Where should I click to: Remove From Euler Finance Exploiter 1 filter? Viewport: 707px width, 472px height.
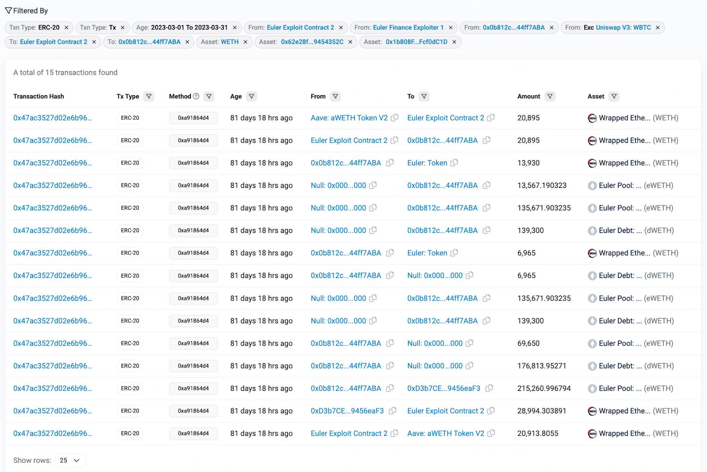tap(451, 27)
